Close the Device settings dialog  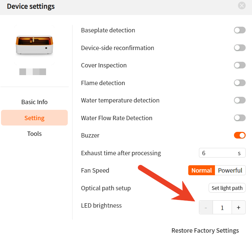(x=242, y=6)
